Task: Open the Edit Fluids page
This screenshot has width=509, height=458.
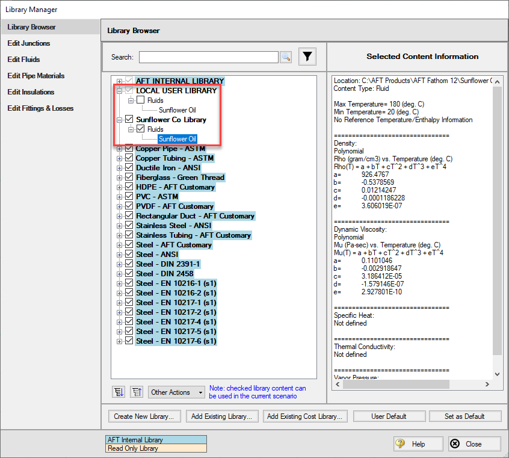Action: [x=23, y=60]
